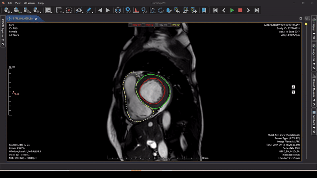The width and height of the screenshot is (317, 178).
Task: Click the contour redo forward arrow icon
Action: coord(194,10)
